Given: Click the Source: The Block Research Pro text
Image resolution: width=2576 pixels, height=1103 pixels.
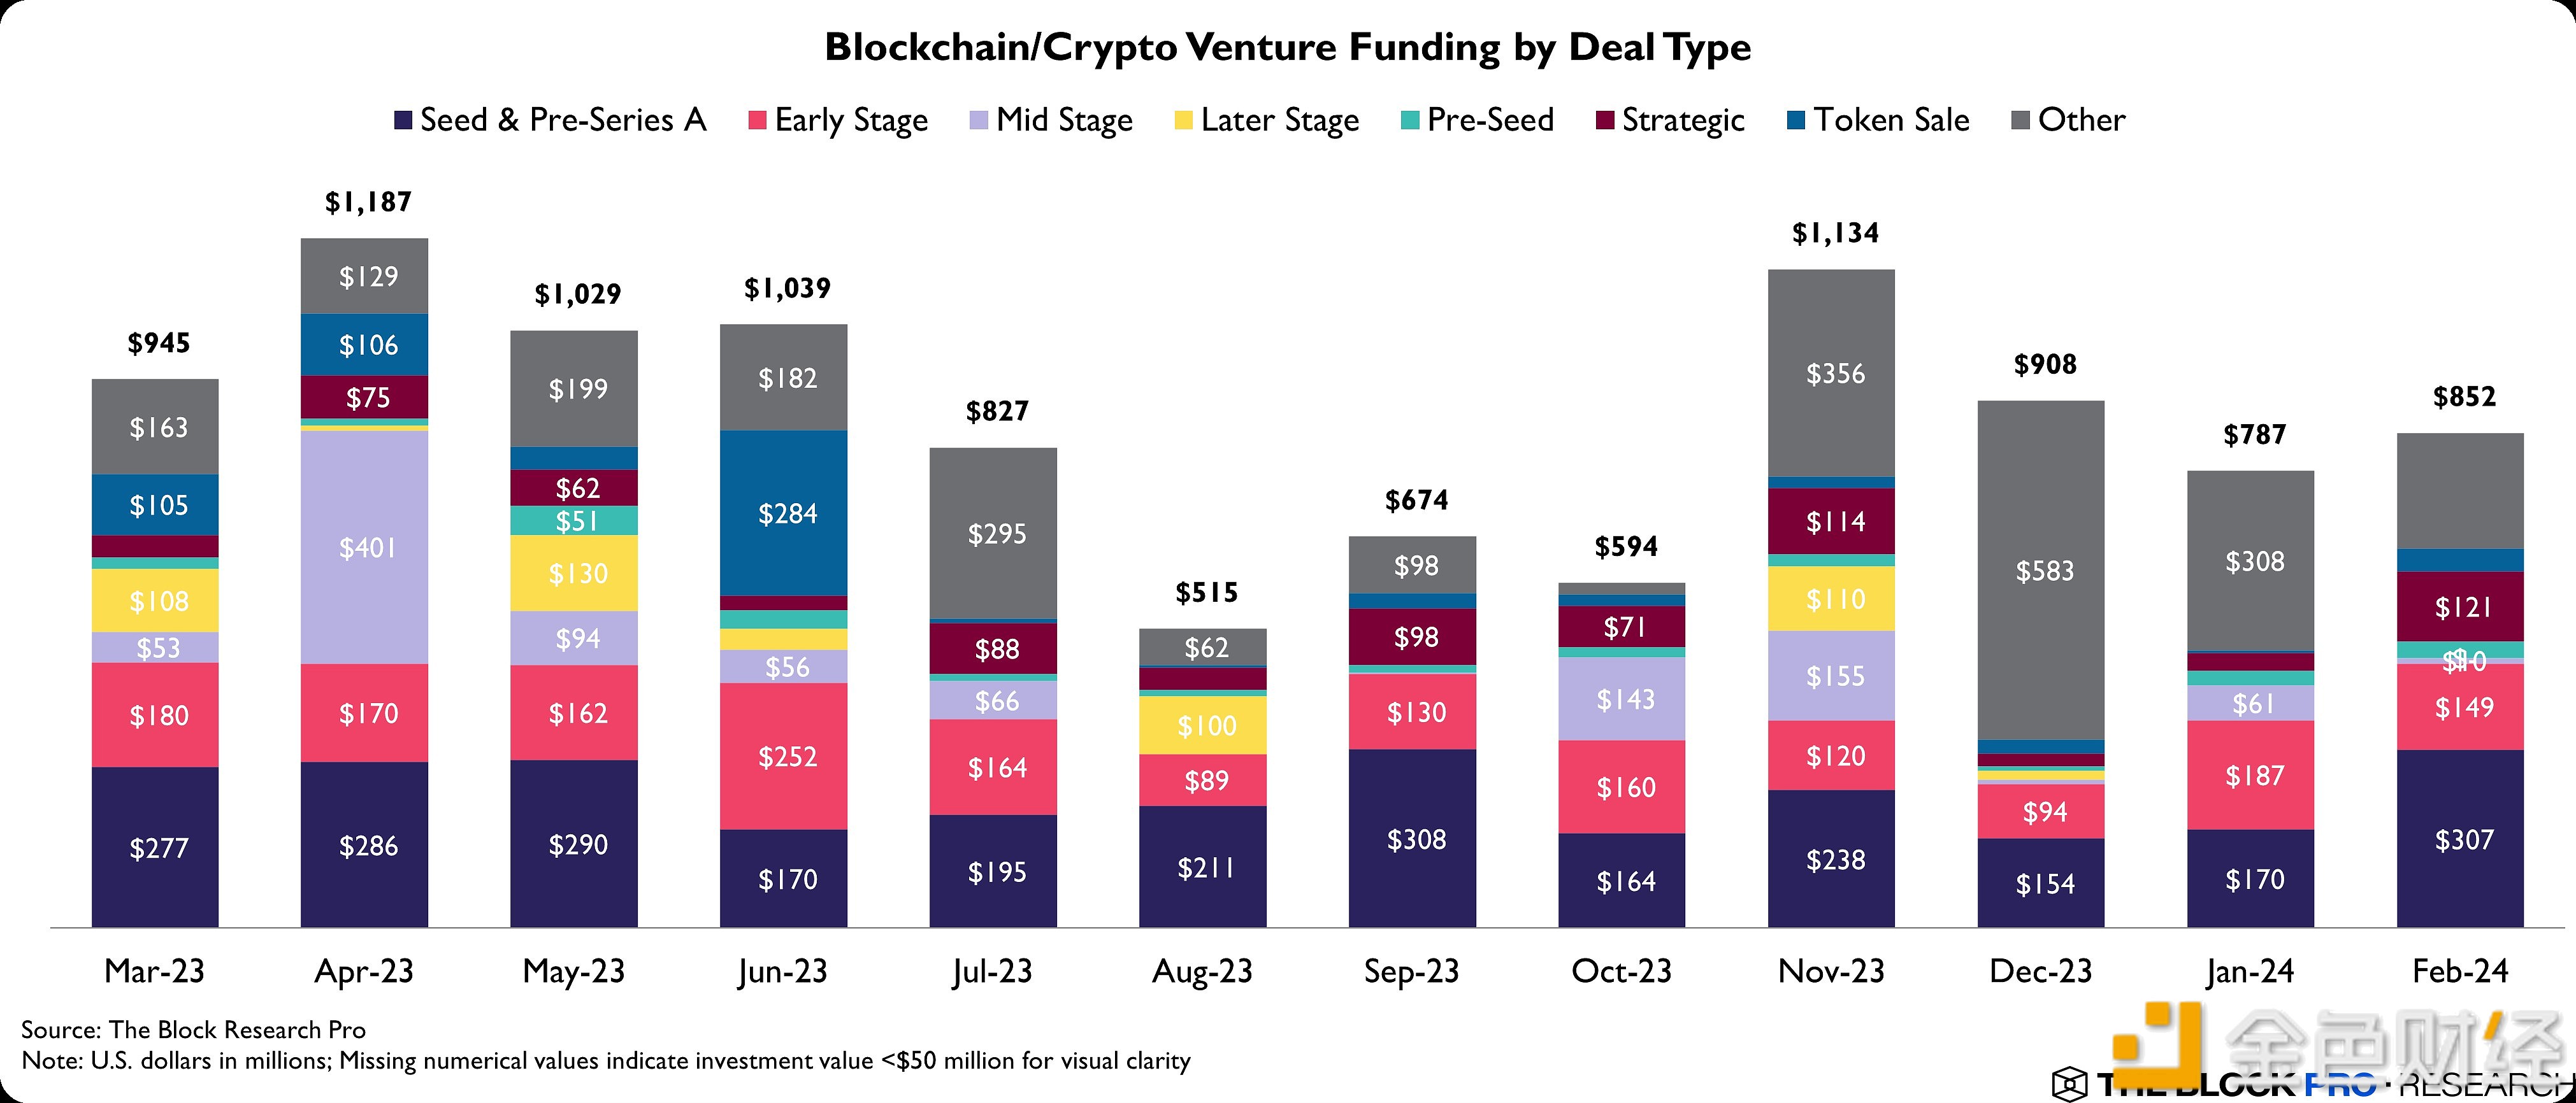Looking at the screenshot, I should pyautogui.click(x=193, y=1029).
